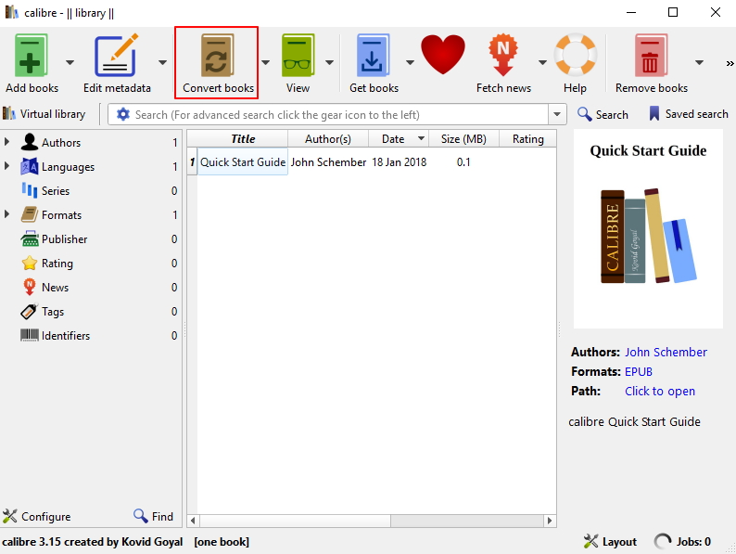This screenshot has height=554, width=736.
Task: Click the Search button
Action: coord(603,114)
